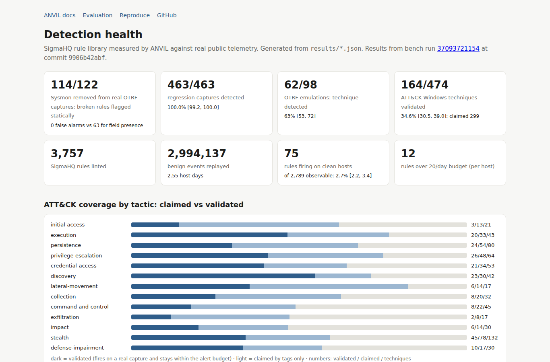Click the persistence tactic label
This screenshot has width=550, height=362.
pyautogui.click(x=66, y=245)
